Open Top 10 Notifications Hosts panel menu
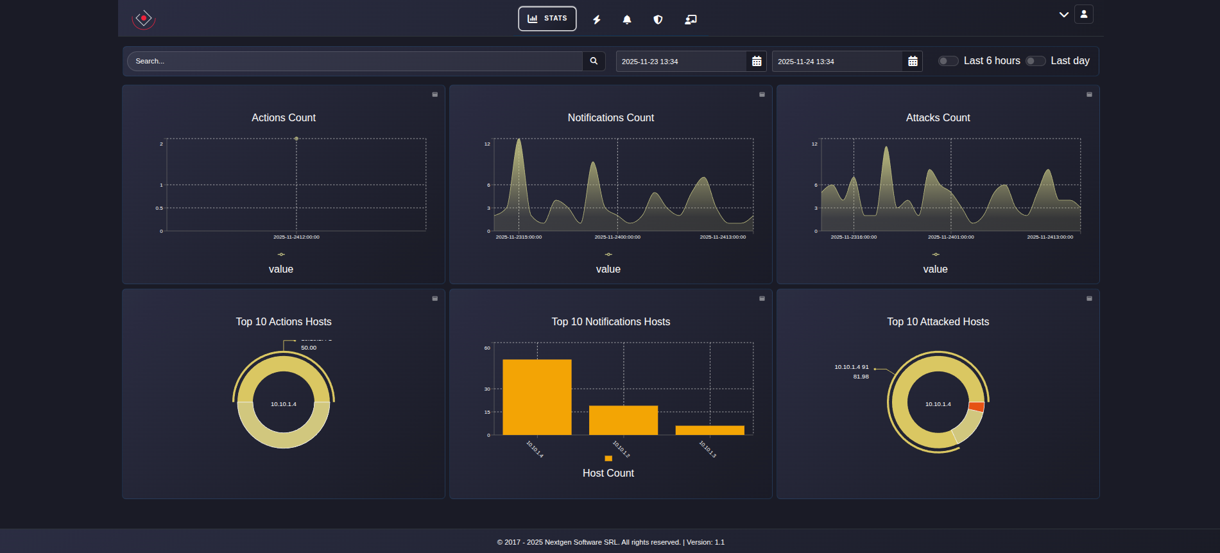 pos(762,298)
